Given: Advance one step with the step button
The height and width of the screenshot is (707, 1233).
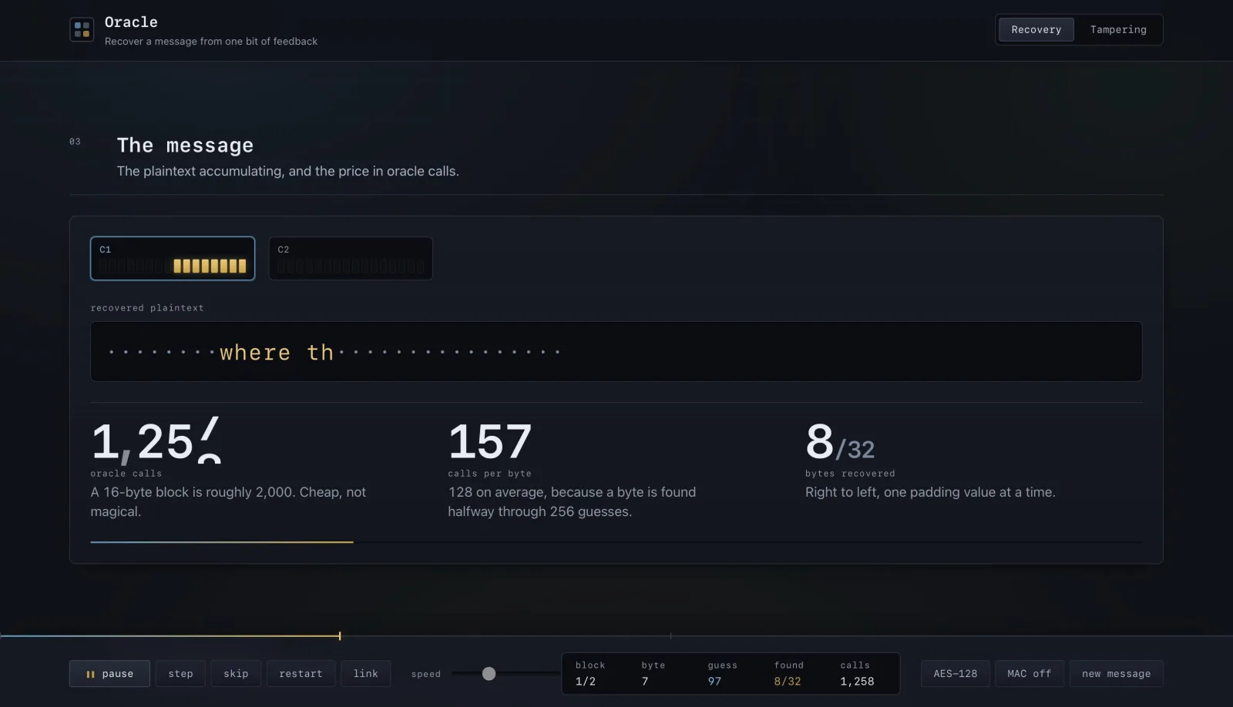Looking at the screenshot, I should click(x=180, y=674).
